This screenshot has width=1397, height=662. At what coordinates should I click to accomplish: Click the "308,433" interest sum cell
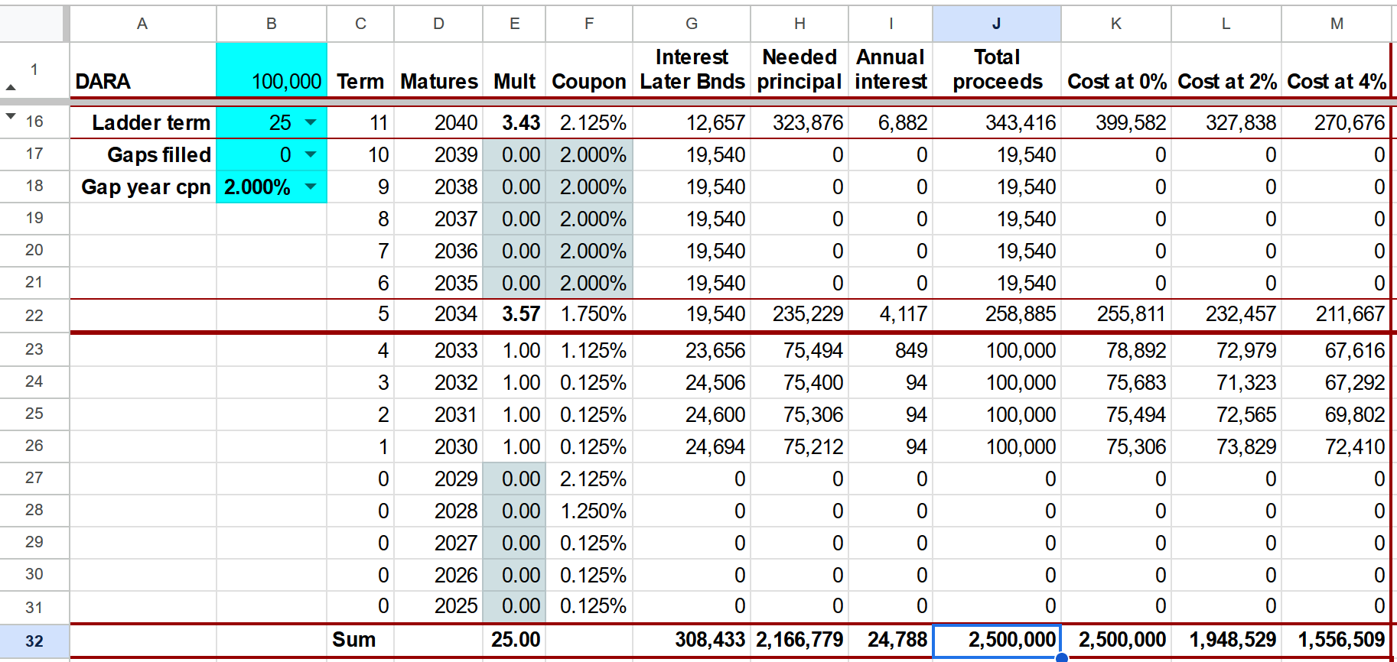(692, 641)
